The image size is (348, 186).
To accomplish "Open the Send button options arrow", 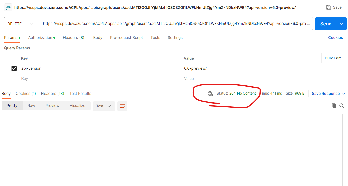I will point(342,24).
